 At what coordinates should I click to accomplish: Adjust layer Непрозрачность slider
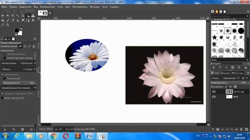point(230,83)
